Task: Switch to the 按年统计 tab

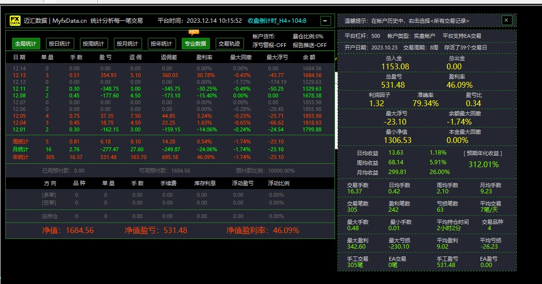Action: (161, 44)
